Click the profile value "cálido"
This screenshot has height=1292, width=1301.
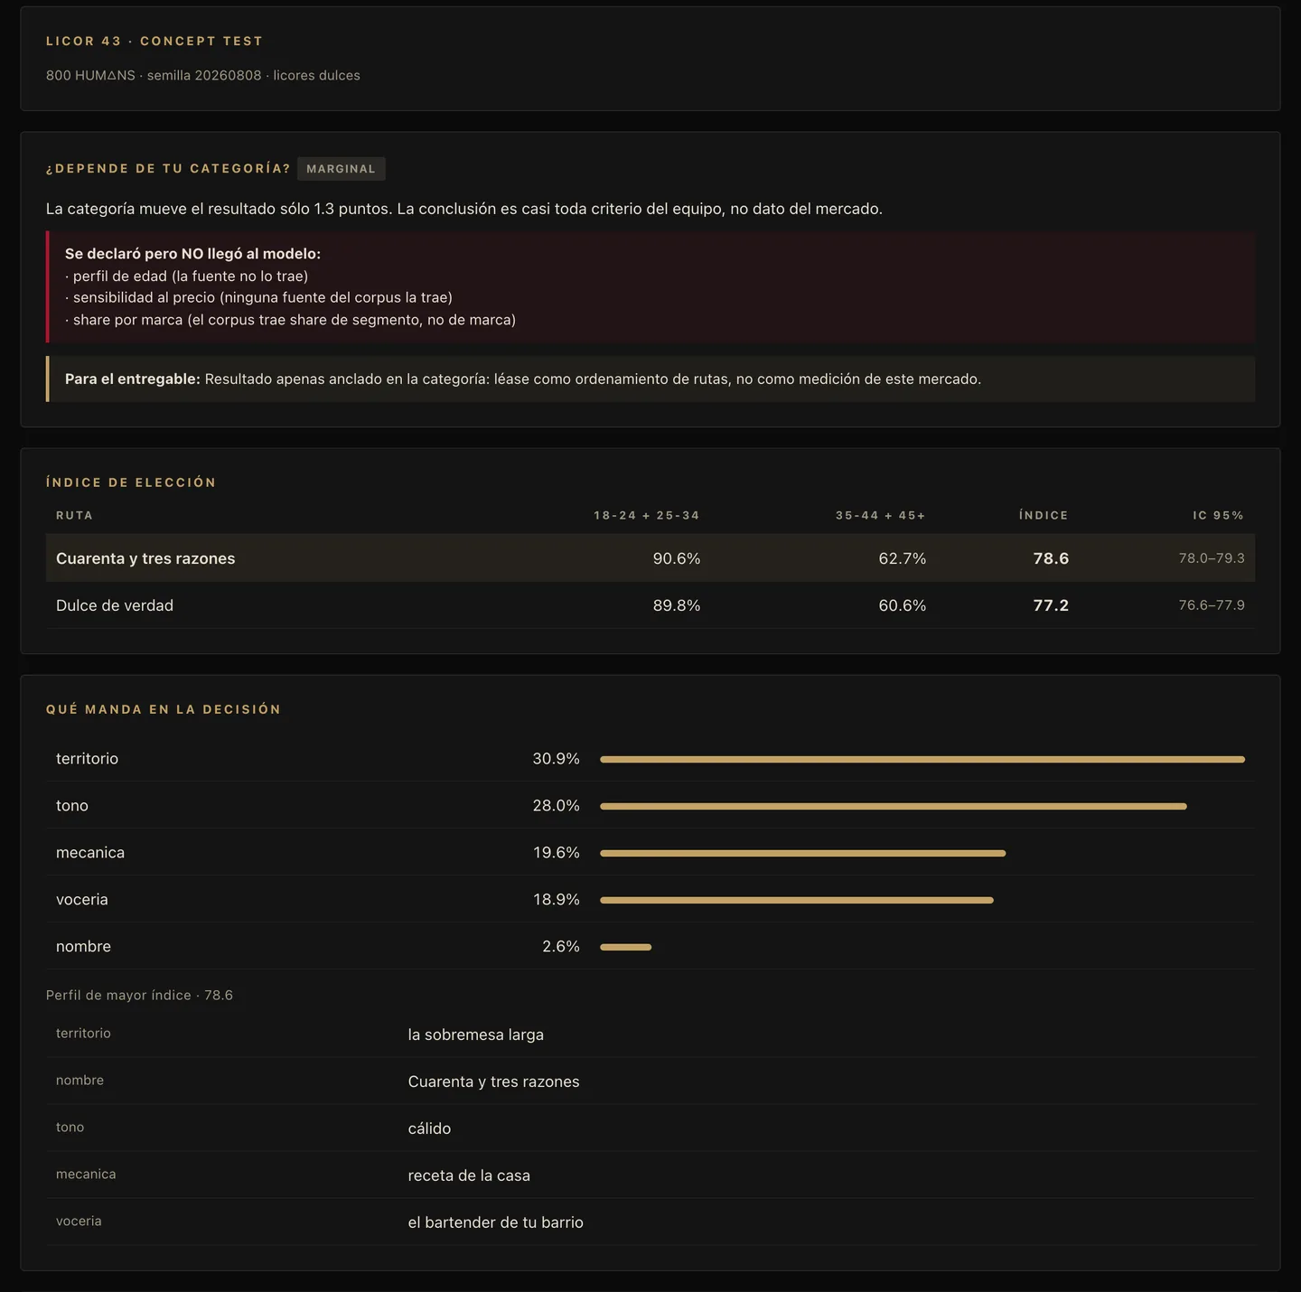(x=429, y=1128)
